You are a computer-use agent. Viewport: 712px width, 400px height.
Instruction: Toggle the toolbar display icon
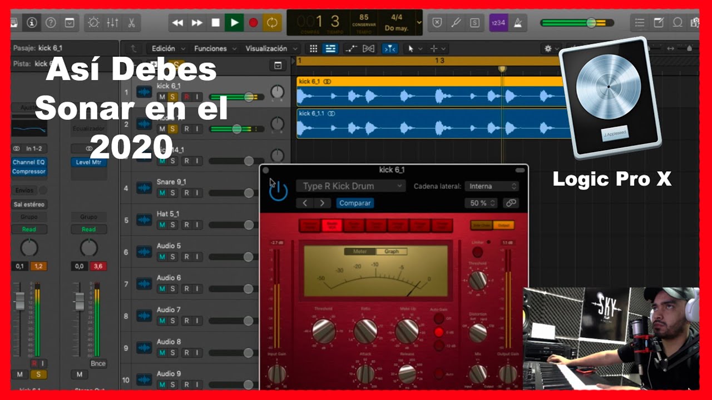click(x=70, y=23)
